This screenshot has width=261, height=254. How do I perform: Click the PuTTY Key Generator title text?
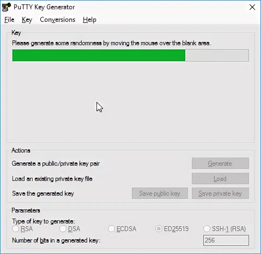coord(44,7)
